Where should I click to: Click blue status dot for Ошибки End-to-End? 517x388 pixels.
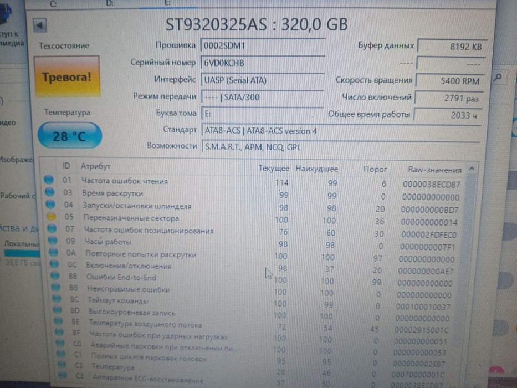click(x=55, y=275)
